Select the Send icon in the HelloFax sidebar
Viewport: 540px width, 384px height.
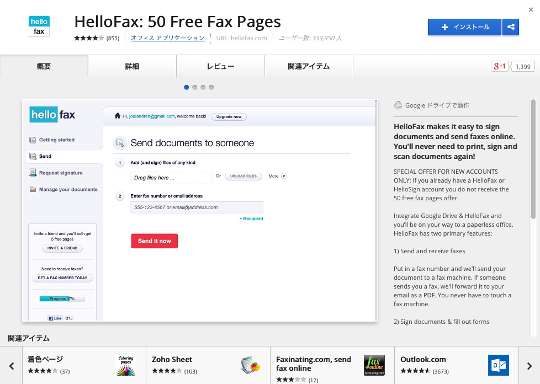coord(33,156)
